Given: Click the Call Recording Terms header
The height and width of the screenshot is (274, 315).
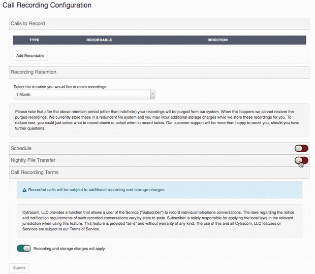Looking at the screenshot, I should [160, 173].
